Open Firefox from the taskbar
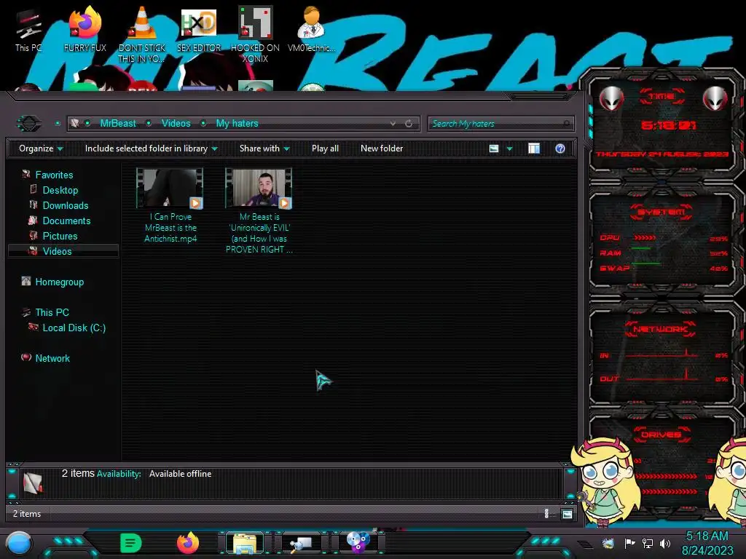 point(188,543)
